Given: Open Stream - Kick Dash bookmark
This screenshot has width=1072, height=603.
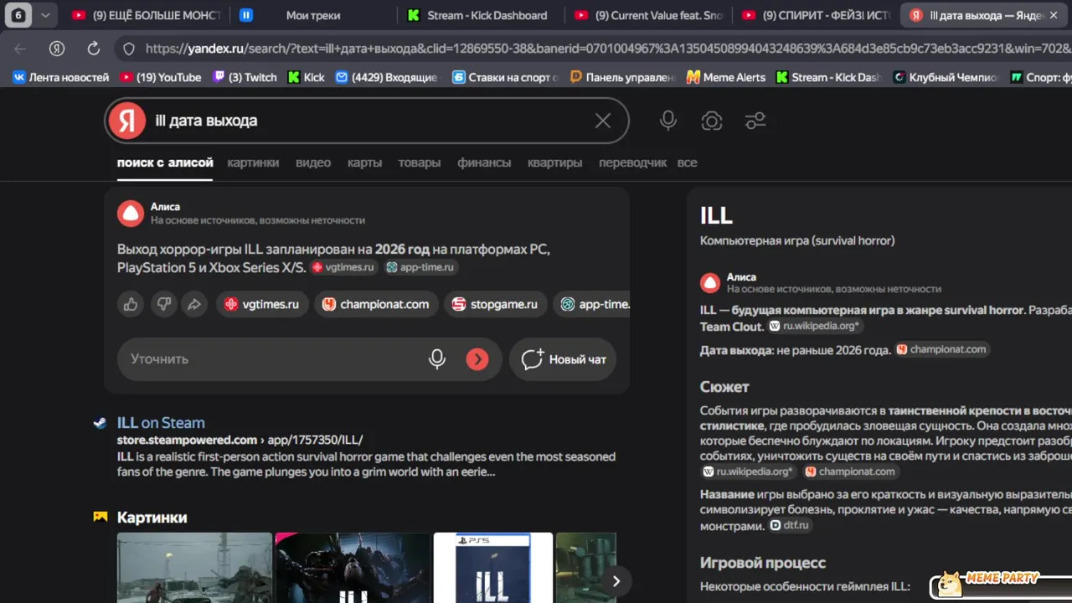Looking at the screenshot, I should coord(827,77).
